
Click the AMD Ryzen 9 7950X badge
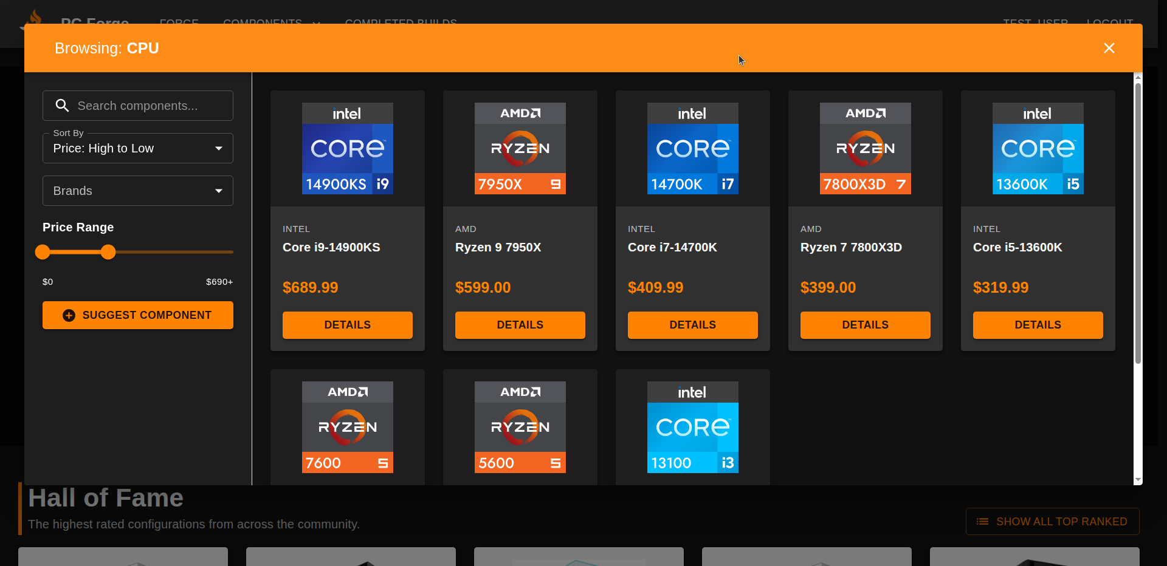point(520,149)
